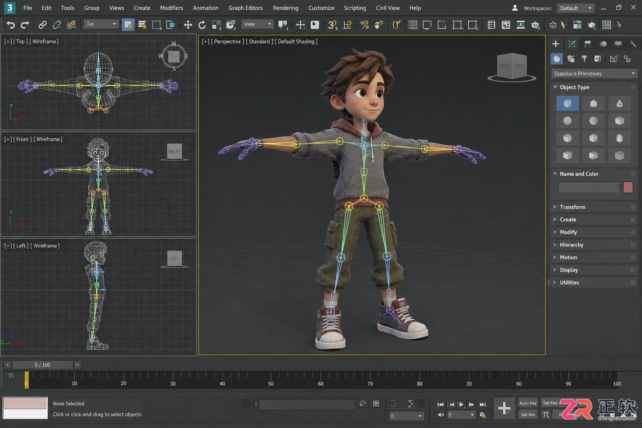Click the Undo arrow in the main toolbar
Screen dimensions: 642x428
coord(11,25)
